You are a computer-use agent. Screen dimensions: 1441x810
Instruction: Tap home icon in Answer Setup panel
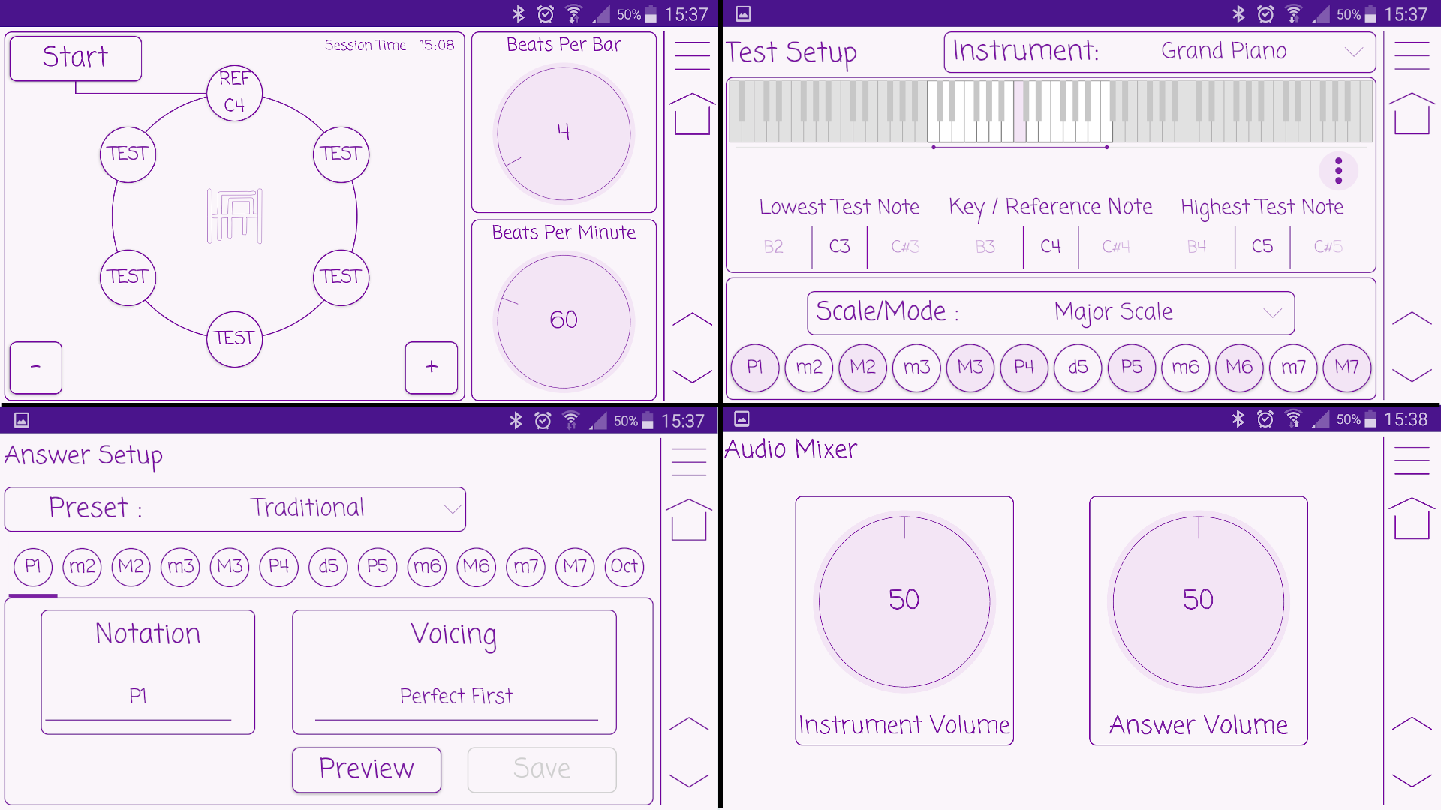[x=689, y=520]
